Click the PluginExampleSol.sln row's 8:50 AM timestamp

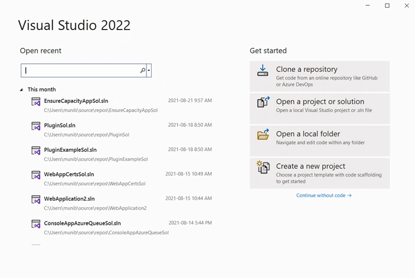point(189,149)
